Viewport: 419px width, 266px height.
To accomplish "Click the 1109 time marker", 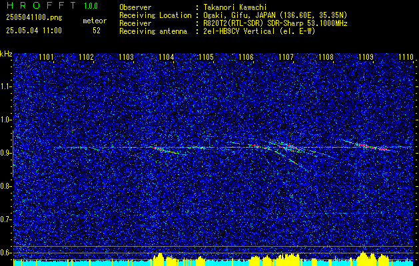I will 366,57.
